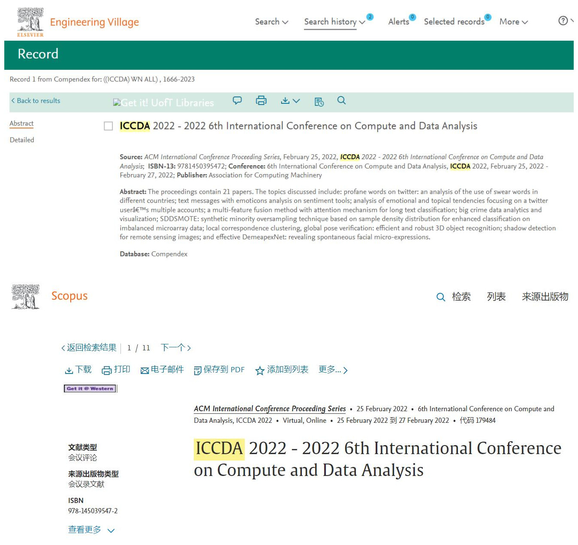
Task: Click the print icon in Engineering Village toolbar
Action: pyautogui.click(x=261, y=101)
